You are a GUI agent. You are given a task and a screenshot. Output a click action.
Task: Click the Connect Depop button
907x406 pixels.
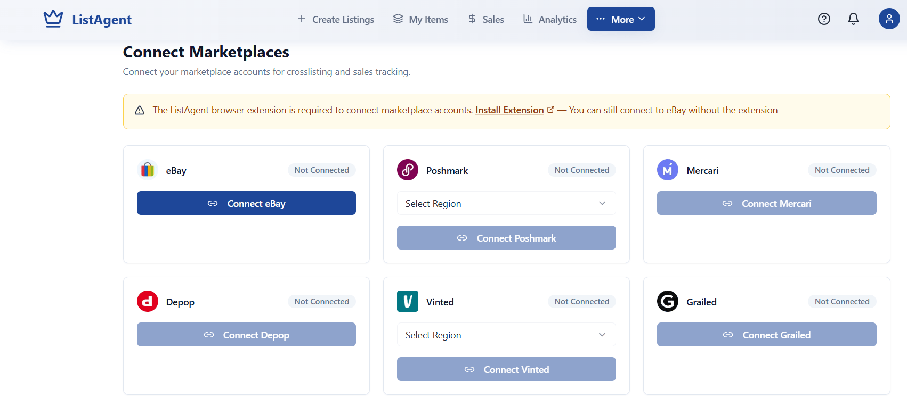(x=246, y=335)
